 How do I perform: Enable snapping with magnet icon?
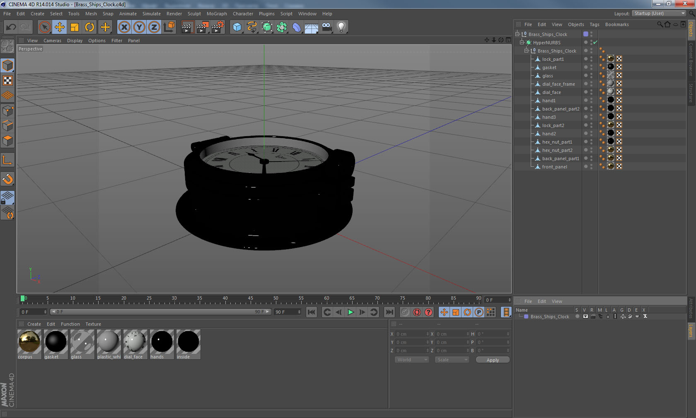pyautogui.click(x=7, y=179)
